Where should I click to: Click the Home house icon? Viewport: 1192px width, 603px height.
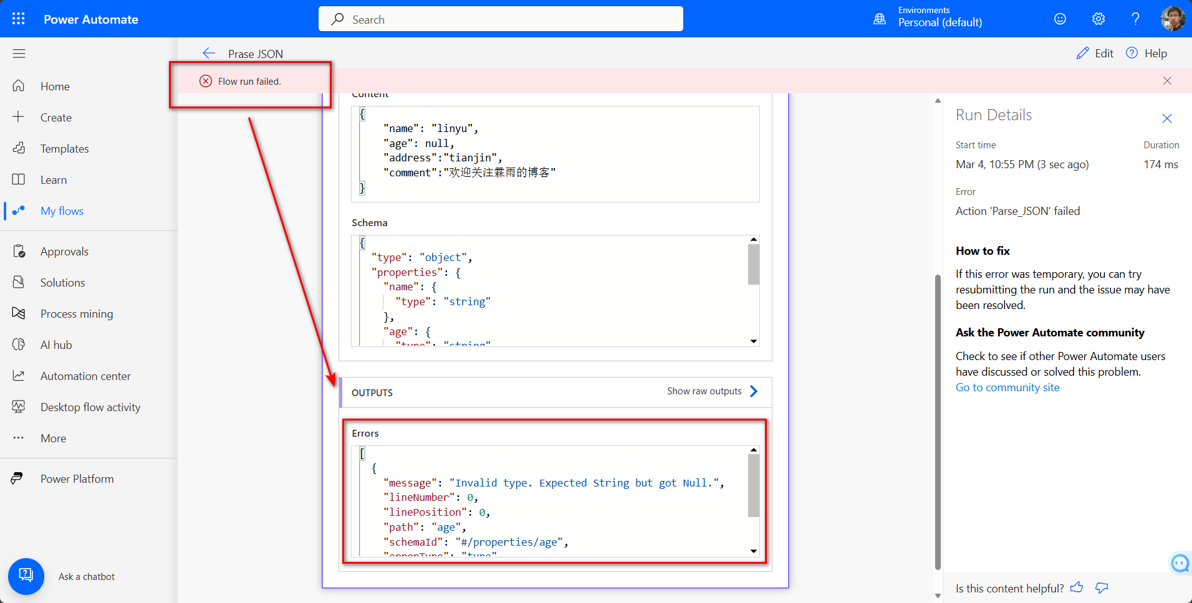(x=19, y=86)
